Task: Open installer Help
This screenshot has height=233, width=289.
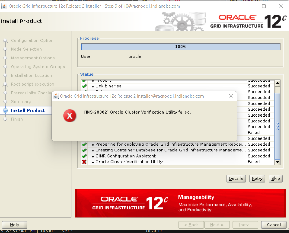Action: coord(15,225)
